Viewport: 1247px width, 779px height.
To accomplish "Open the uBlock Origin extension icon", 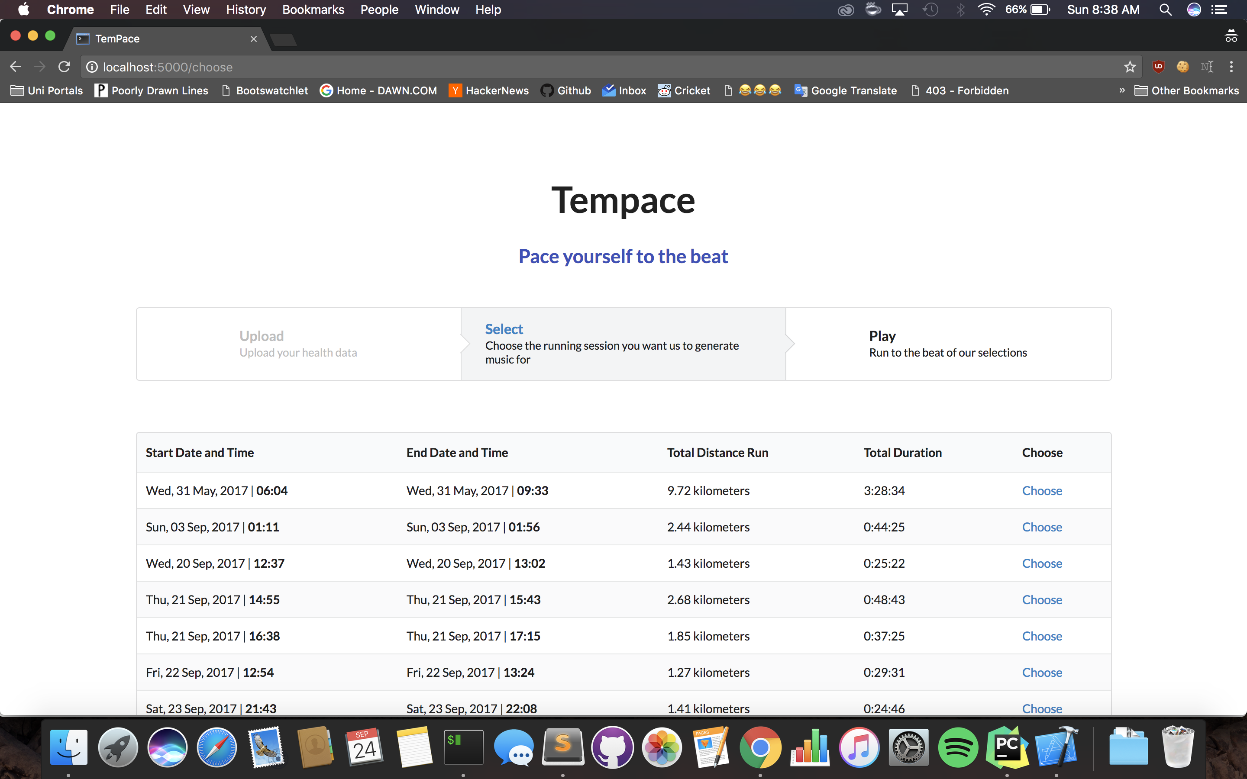I will tap(1158, 67).
